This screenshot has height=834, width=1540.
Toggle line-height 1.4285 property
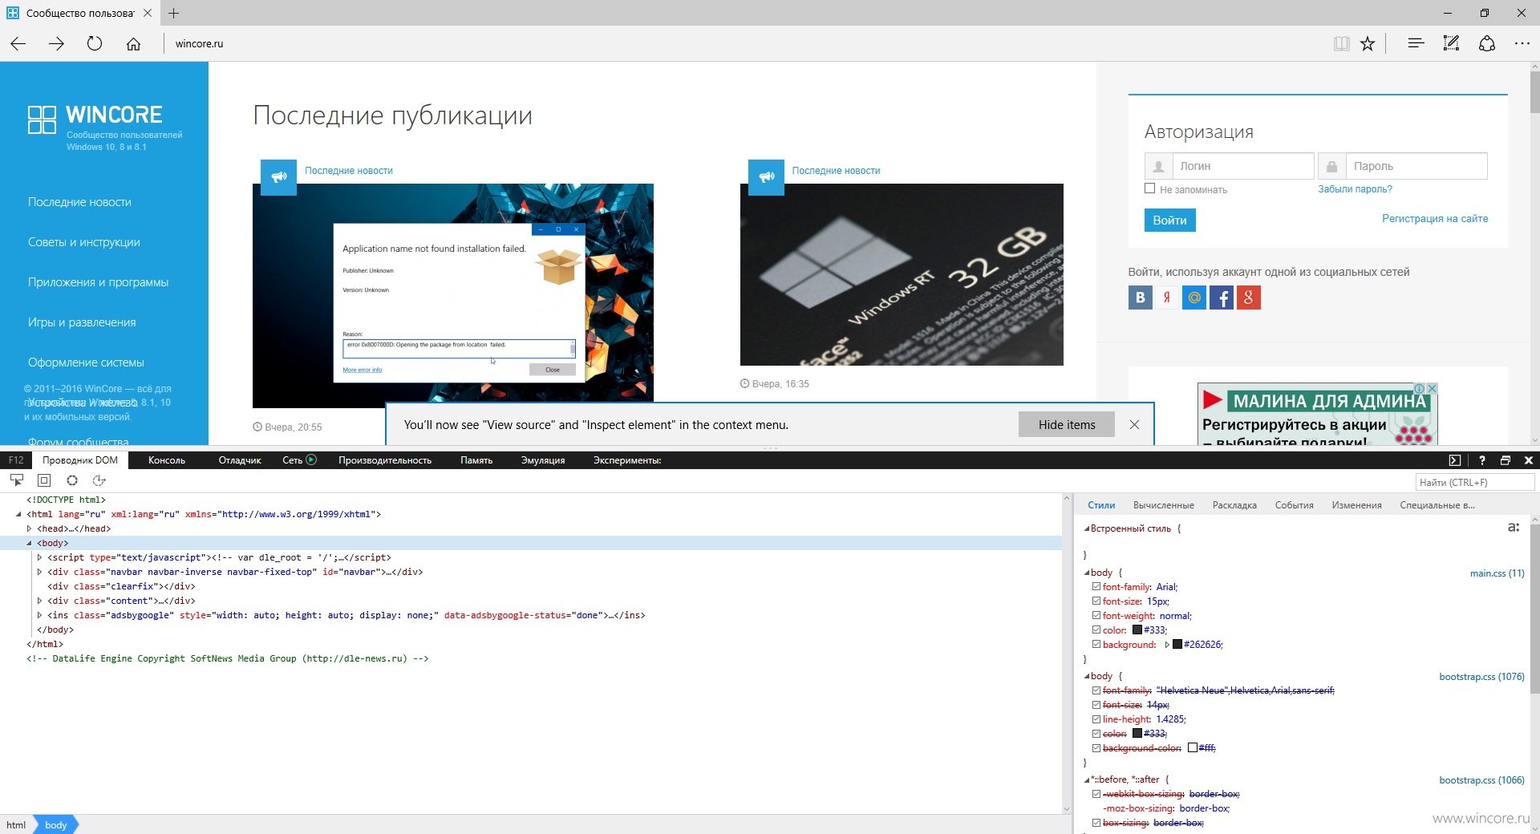click(1096, 719)
